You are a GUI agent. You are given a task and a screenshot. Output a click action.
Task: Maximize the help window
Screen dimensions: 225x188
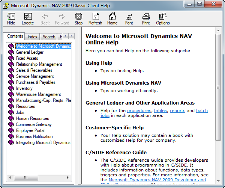click(x=199, y=4)
